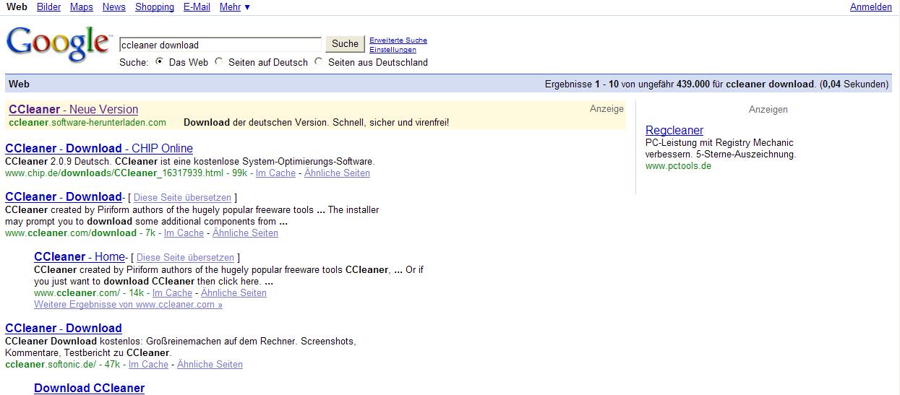Open Shopping in top navigation
Image resolution: width=900 pixels, height=395 pixels.
tap(154, 6)
